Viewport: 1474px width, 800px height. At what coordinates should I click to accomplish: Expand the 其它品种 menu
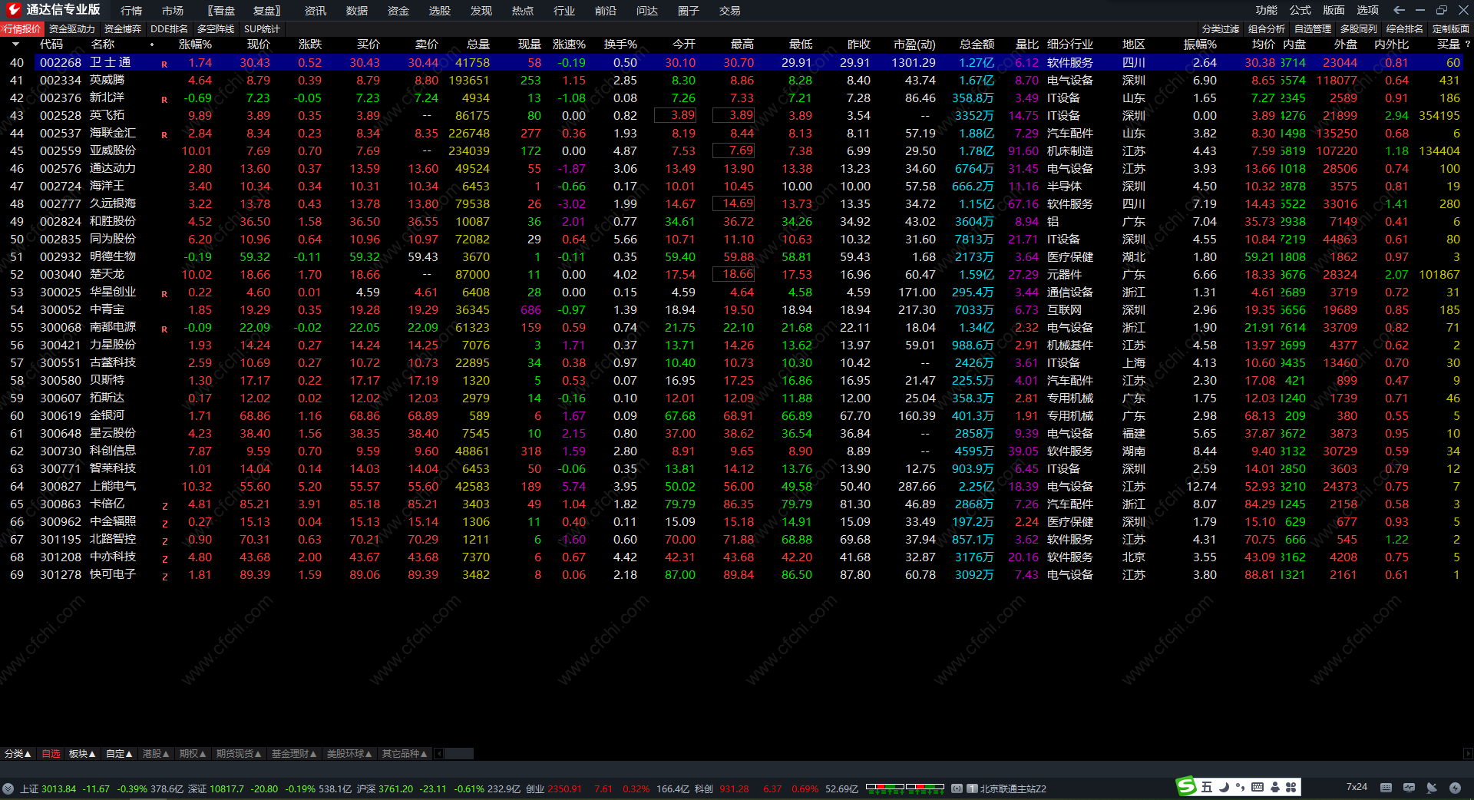(405, 754)
